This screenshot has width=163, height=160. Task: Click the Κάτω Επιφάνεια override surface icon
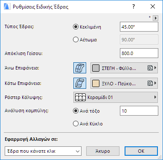pos(80,83)
